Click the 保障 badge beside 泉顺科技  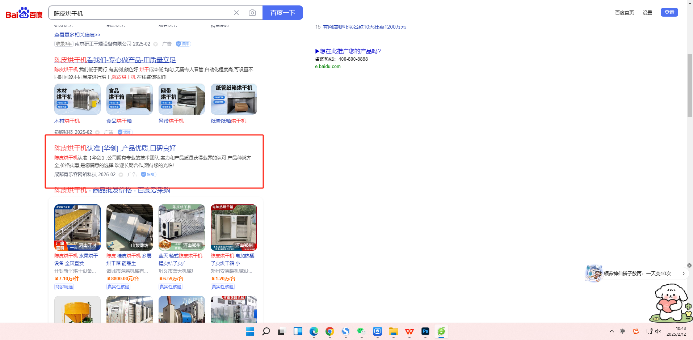point(125,132)
